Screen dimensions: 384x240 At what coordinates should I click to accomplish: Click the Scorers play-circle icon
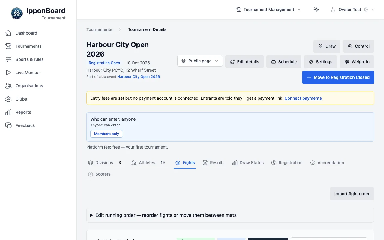tap(91, 174)
